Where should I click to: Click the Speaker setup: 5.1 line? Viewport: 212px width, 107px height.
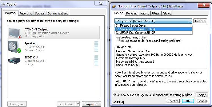point(128,65)
